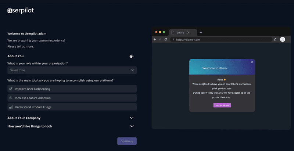Close the Welcome to demo modal
Screen dimensions: 294x151
(x=252, y=62)
